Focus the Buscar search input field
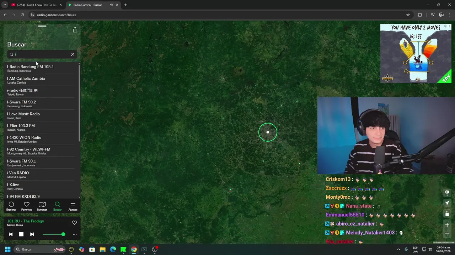 point(42,54)
